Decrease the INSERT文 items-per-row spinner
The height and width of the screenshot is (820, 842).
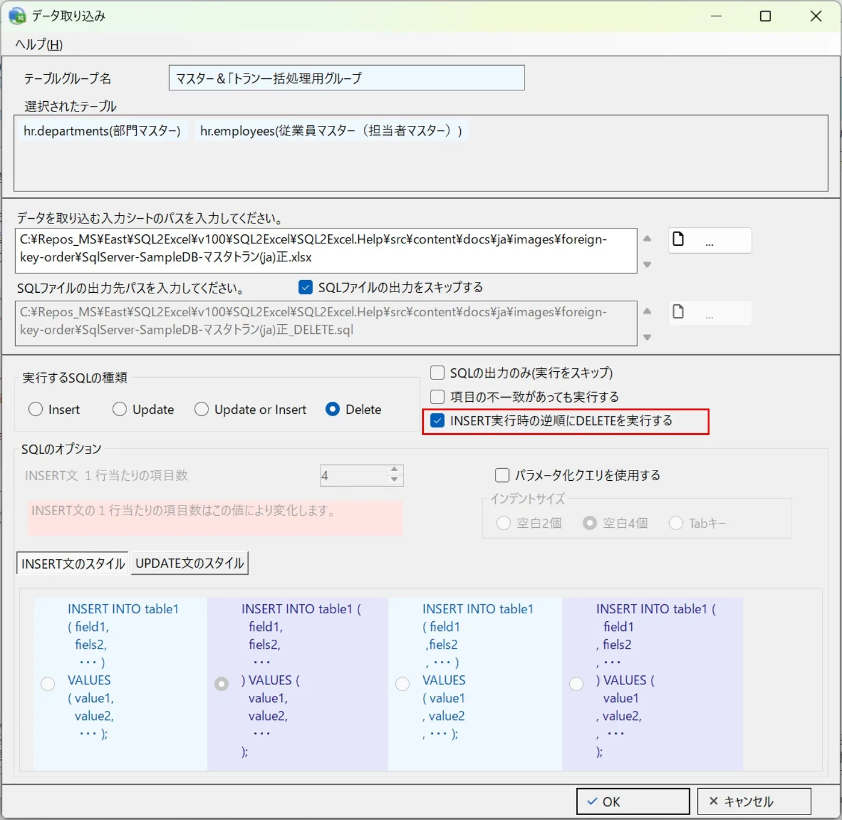[394, 480]
